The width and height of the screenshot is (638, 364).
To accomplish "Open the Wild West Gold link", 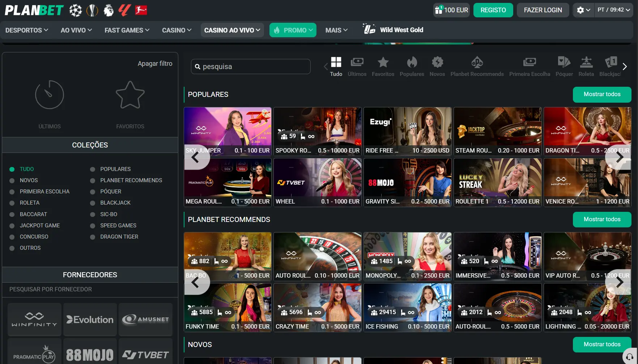I will pos(394,30).
